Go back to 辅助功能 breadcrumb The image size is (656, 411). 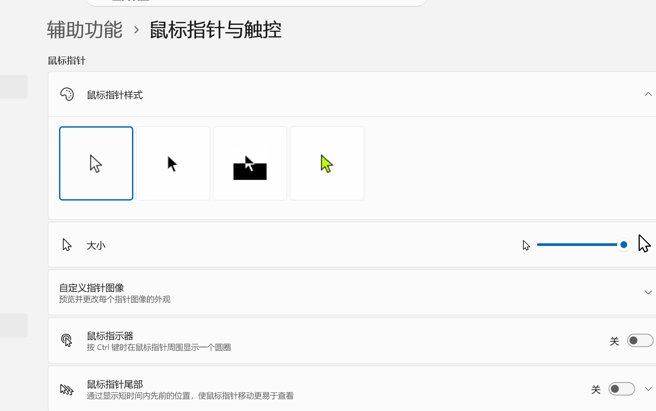[x=85, y=30]
